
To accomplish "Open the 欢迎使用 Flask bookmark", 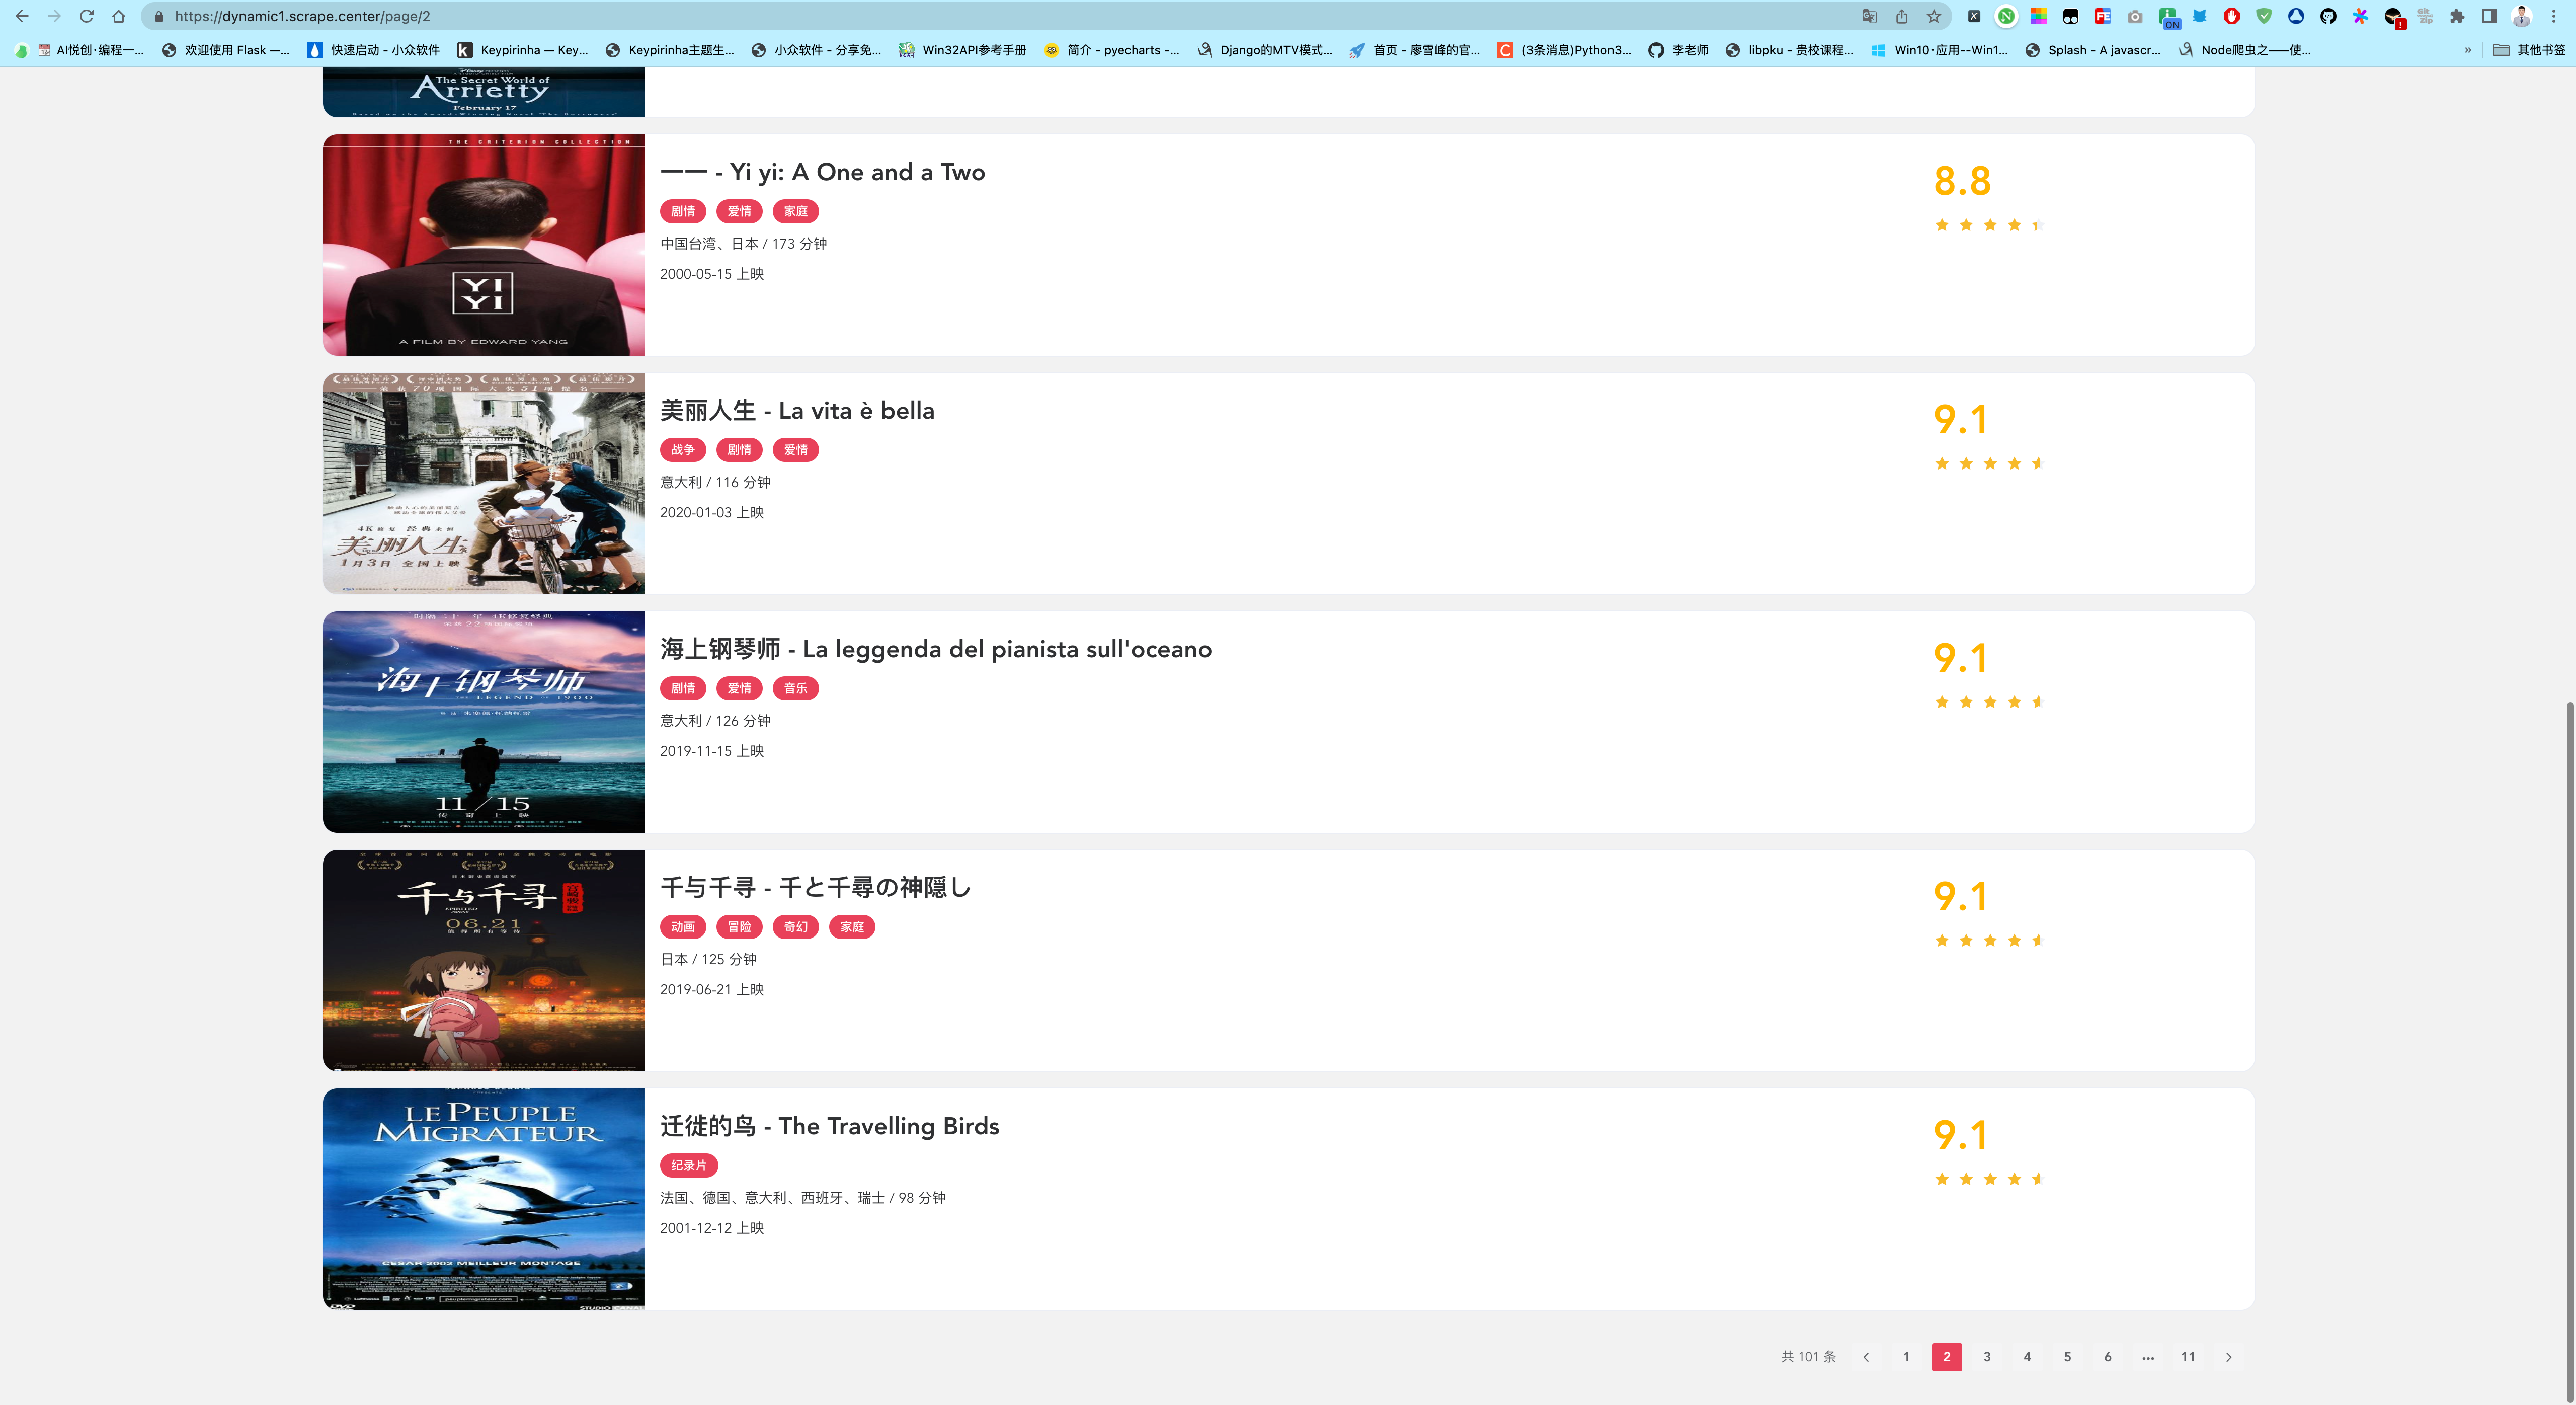I will tap(226, 50).
